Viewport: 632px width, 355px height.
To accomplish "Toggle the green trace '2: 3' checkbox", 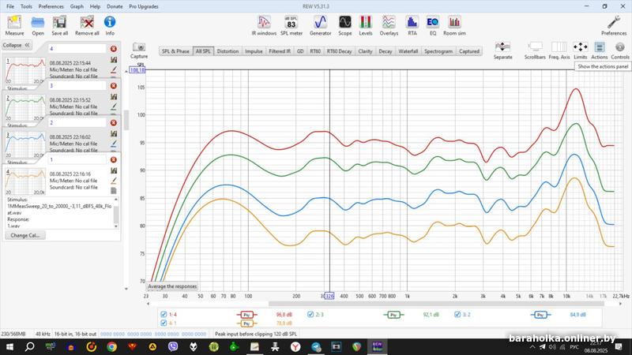I will tap(310, 314).
